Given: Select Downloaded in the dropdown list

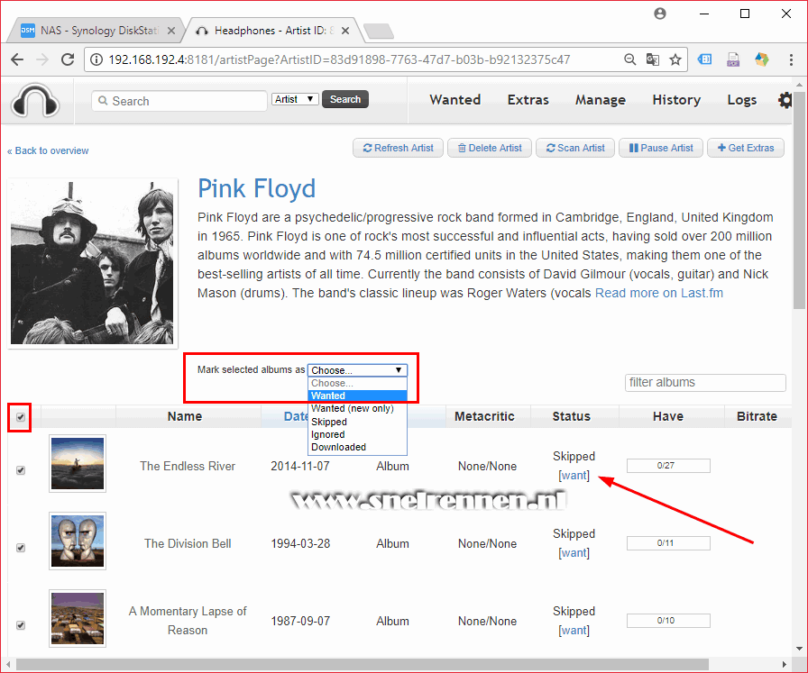Looking at the screenshot, I should 357,447.
